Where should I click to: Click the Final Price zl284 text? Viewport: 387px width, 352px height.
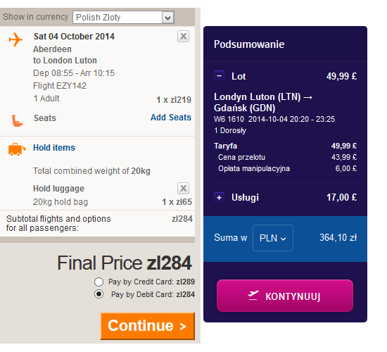coord(125,263)
